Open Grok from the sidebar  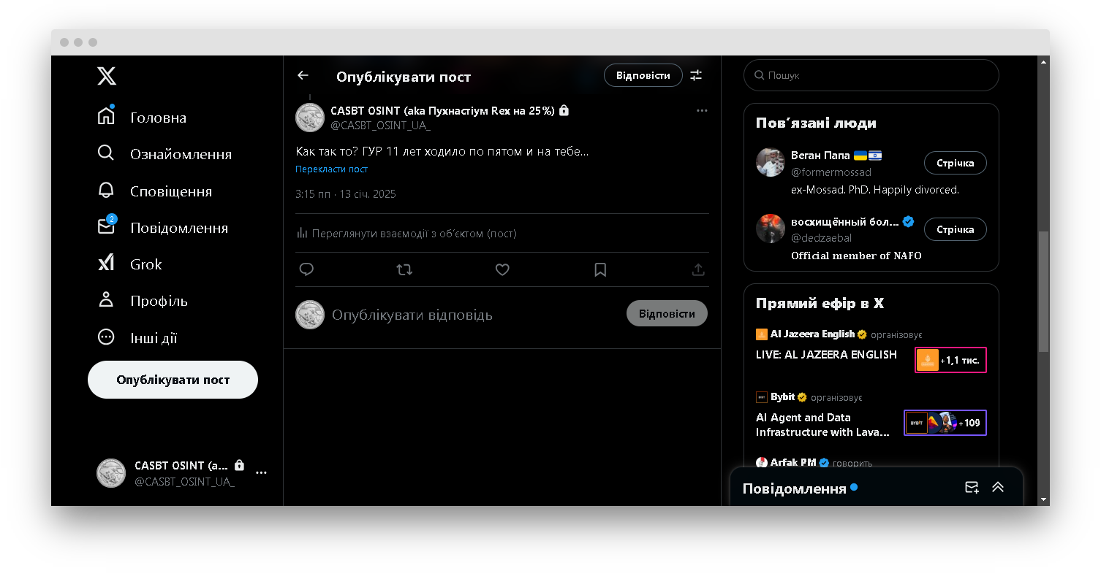(145, 264)
